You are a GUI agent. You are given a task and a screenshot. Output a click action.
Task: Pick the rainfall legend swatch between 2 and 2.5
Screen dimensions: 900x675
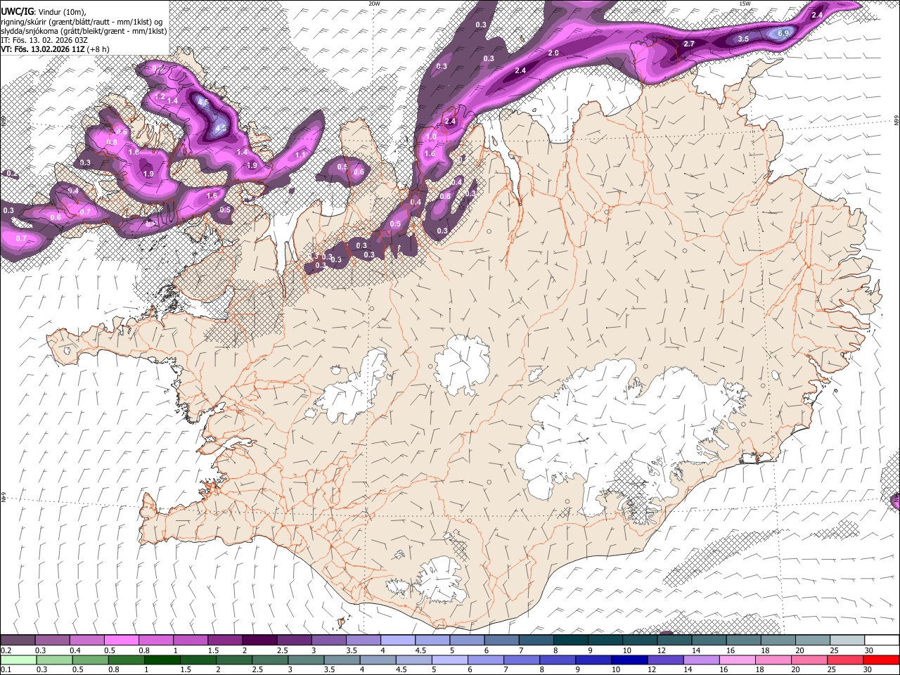click(x=234, y=660)
